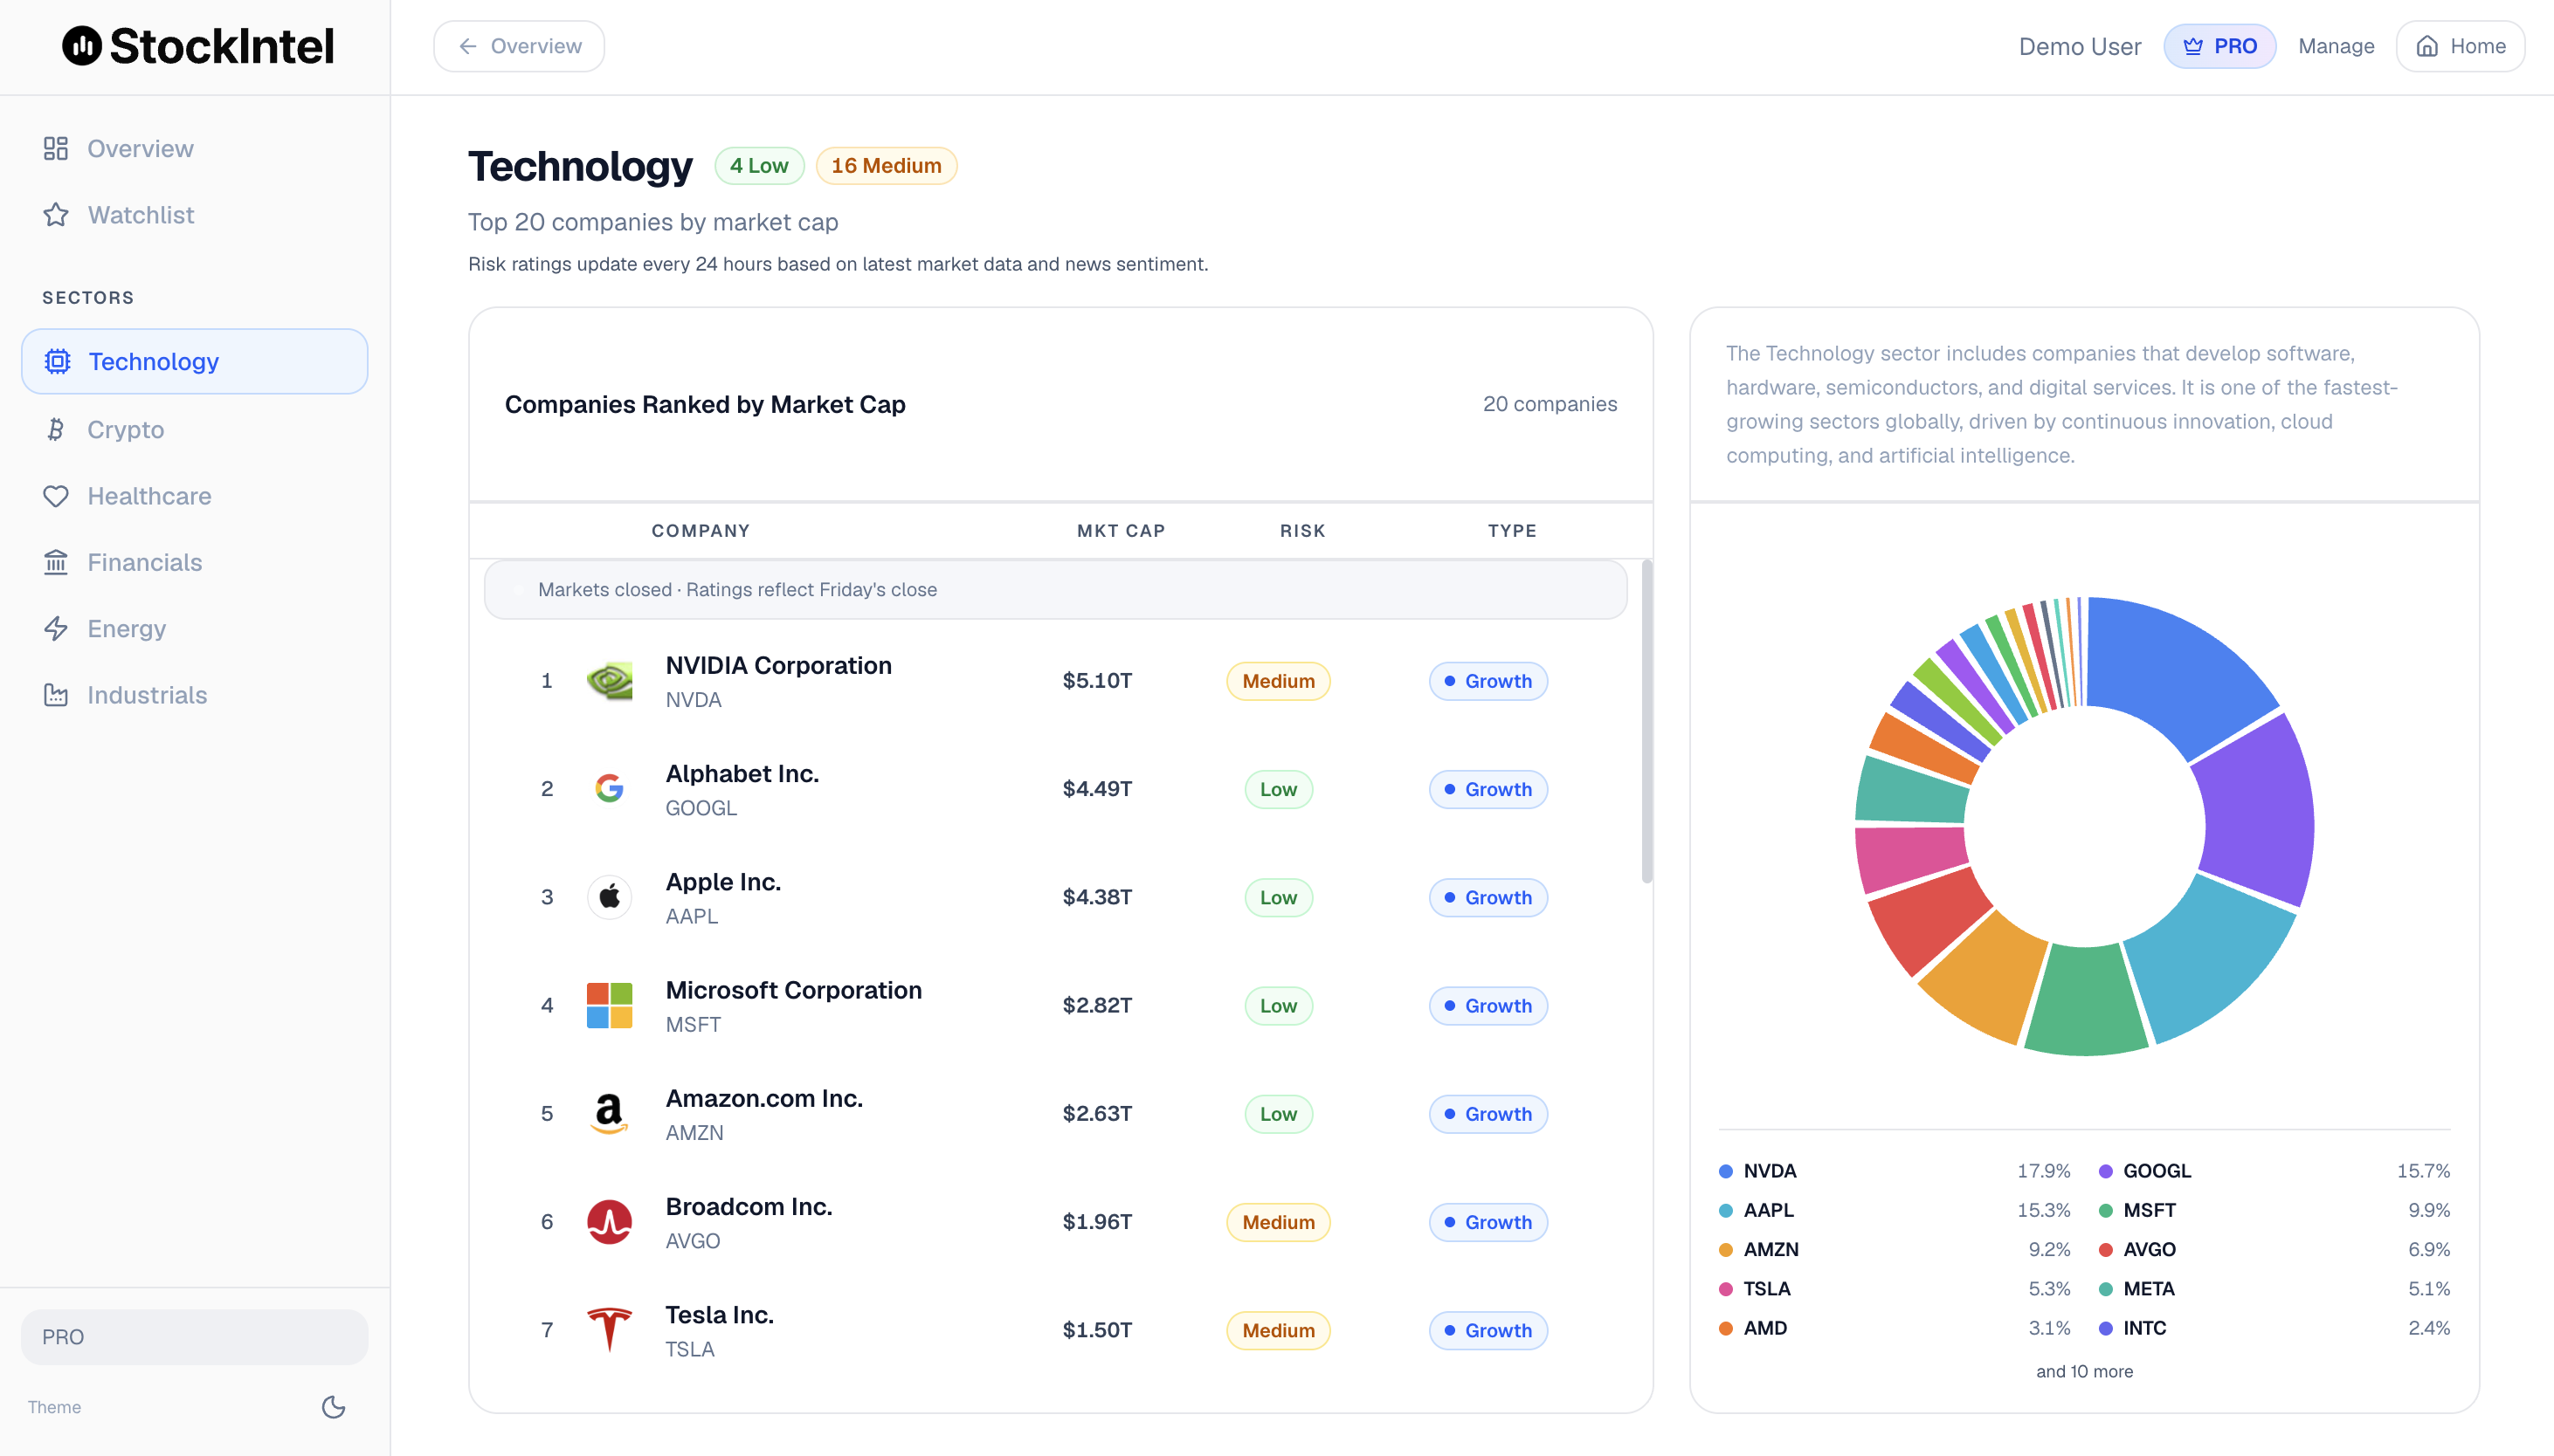2554x1456 pixels.
Task: Click NVIDIA's Medium risk badge
Action: point(1279,681)
